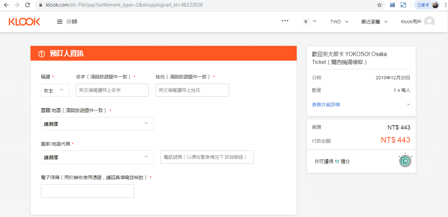Open the TWD currency dropdown
The image size is (448, 217).
(339, 22)
